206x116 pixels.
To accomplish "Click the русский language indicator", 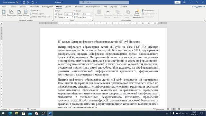I will 33,109.
